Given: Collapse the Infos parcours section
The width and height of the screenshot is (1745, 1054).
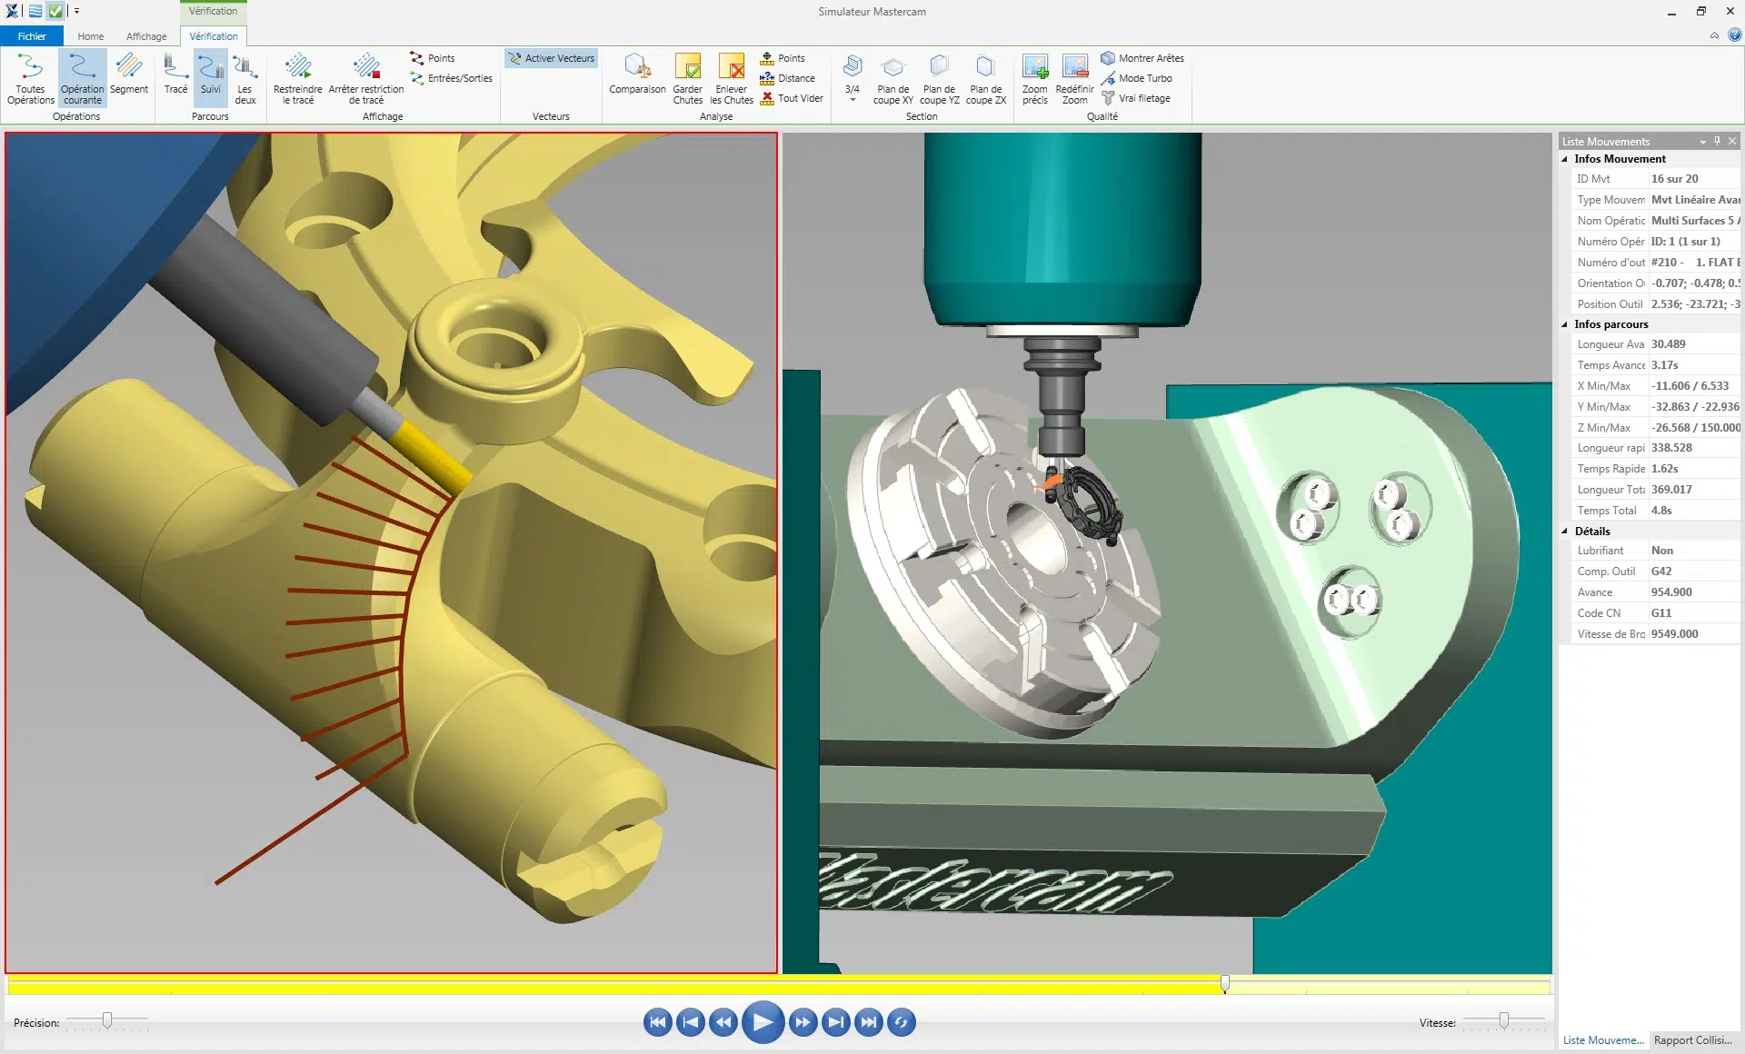Looking at the screenshot, I should coord(1565,324).
